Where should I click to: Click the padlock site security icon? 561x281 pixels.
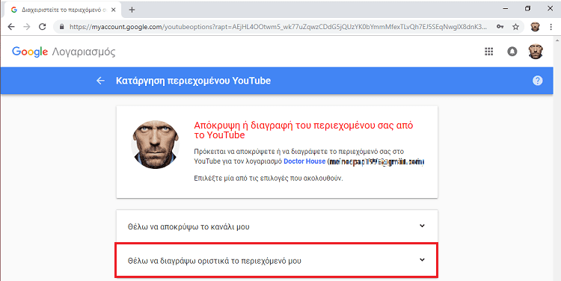pos(62,27)
